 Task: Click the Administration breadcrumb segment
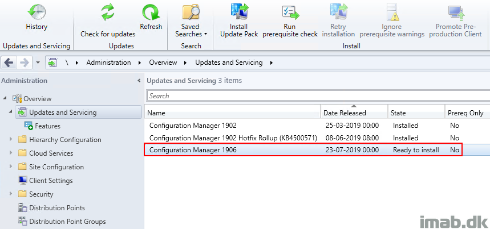108,63
